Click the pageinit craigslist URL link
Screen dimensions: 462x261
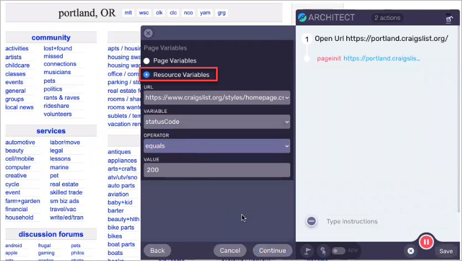[382, 58]
